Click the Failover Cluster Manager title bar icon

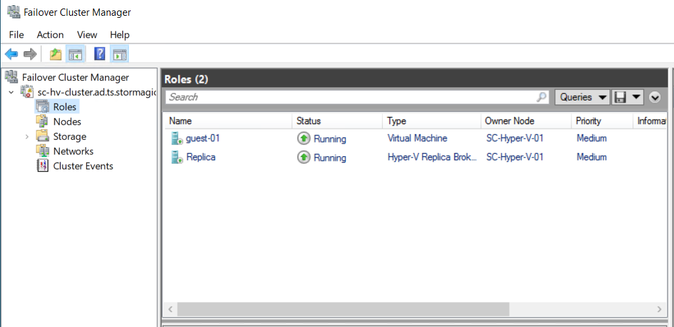pyautogui.click(x=13, y=12)
